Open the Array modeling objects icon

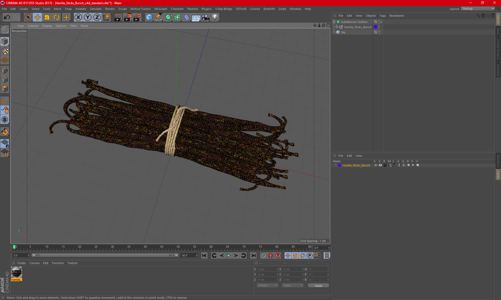[177, 17]
